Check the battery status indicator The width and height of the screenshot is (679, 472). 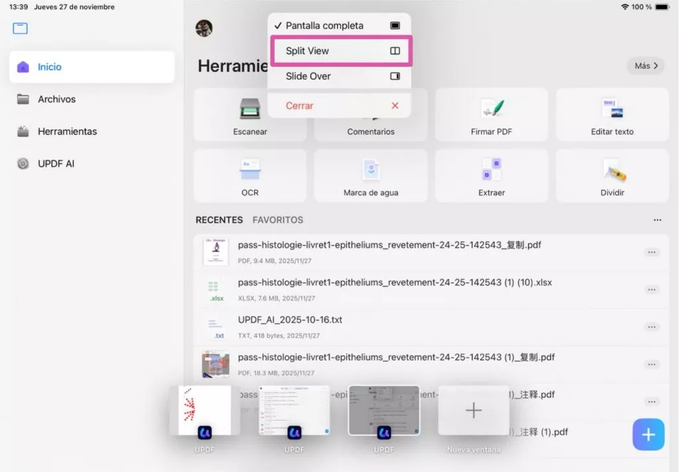(x=662, y=7)
